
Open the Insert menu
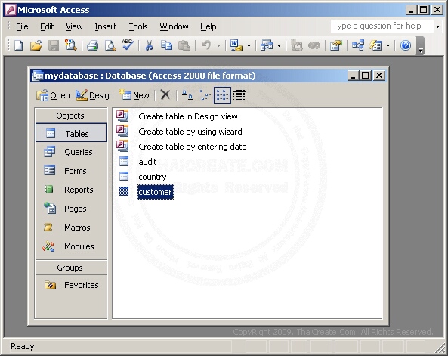click(x=106, y=26)
